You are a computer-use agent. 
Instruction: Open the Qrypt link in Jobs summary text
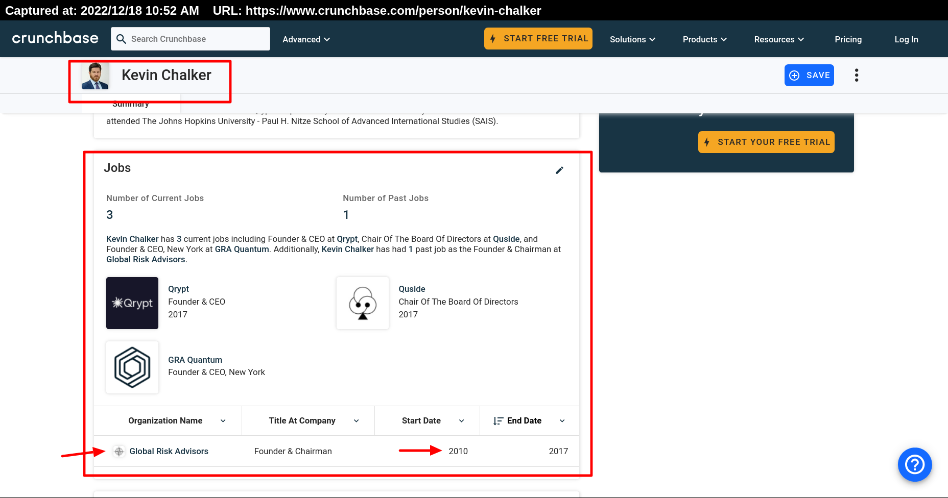347,239
